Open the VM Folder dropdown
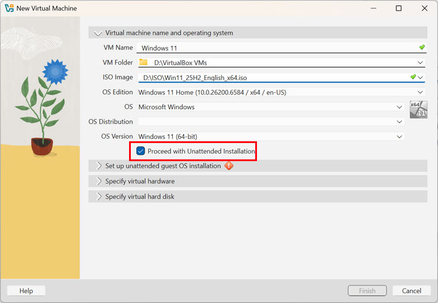Screen dimensions: 438x303 [x=420, y=62]
